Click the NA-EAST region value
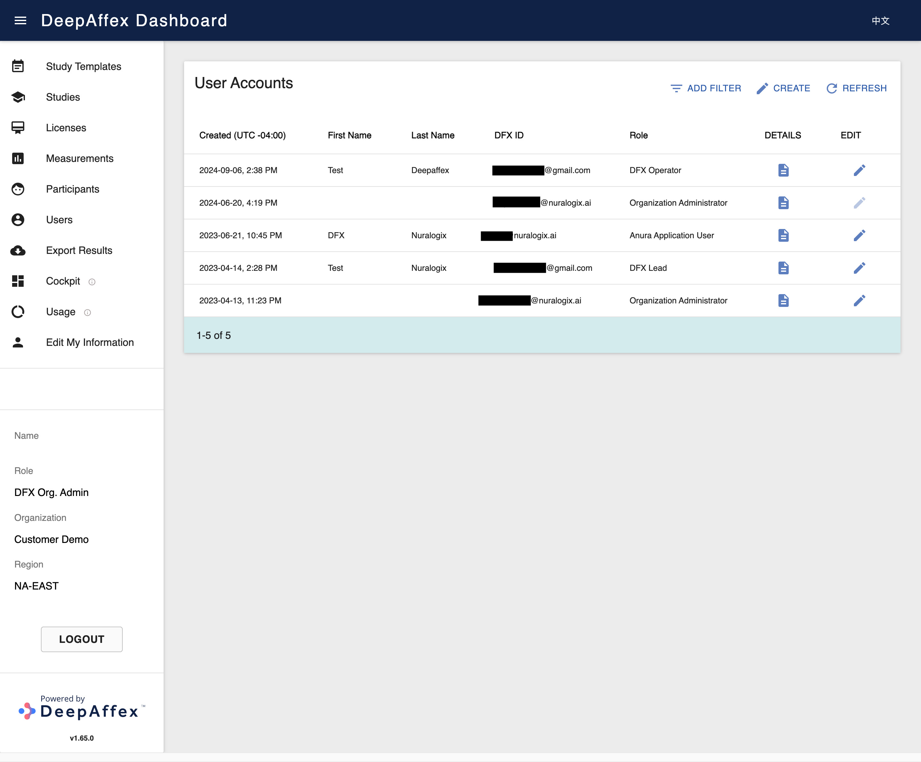The image size is (921, 762). coord(36,586)
